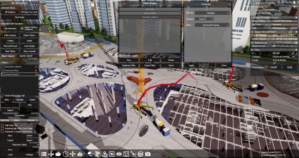Viewport: 299px width, 158px height.
Task: Collapse the Render Material (Fuzor) section
Action: [x=252, y=32]
